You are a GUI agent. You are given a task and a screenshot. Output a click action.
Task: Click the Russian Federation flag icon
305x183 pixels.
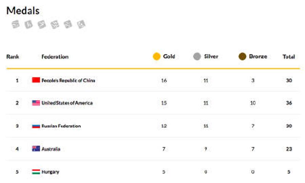pyautogui.click(x=36, y=126)
